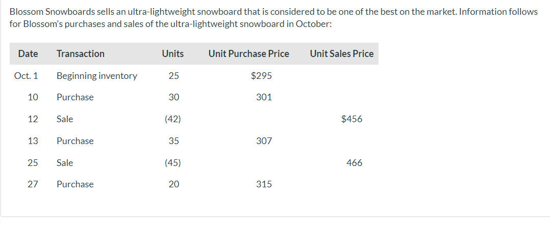Click the $456 sales price value
The height and width of the screenshot is (225, 550).
tap(352, 119)
